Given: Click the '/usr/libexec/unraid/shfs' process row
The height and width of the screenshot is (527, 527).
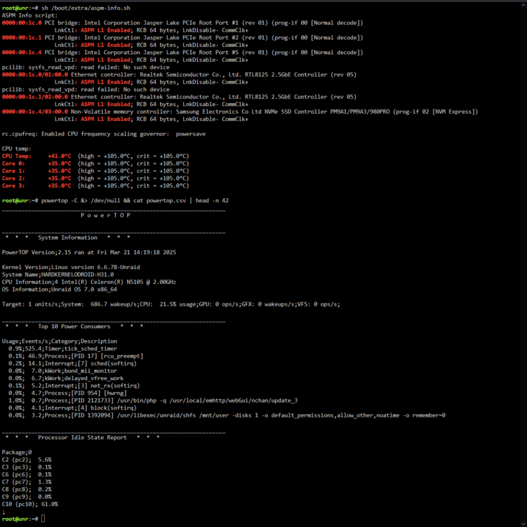Looking at the screenshot, I should pyautogui.click(x=227, y=415).
